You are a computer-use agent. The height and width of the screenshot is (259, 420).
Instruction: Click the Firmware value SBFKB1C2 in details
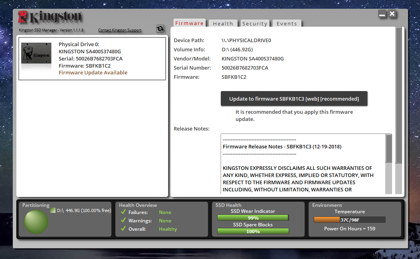tap(234, 77)
